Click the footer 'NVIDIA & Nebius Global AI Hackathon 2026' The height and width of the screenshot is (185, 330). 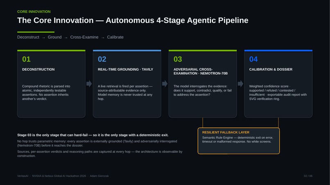[x=59, y=176]
